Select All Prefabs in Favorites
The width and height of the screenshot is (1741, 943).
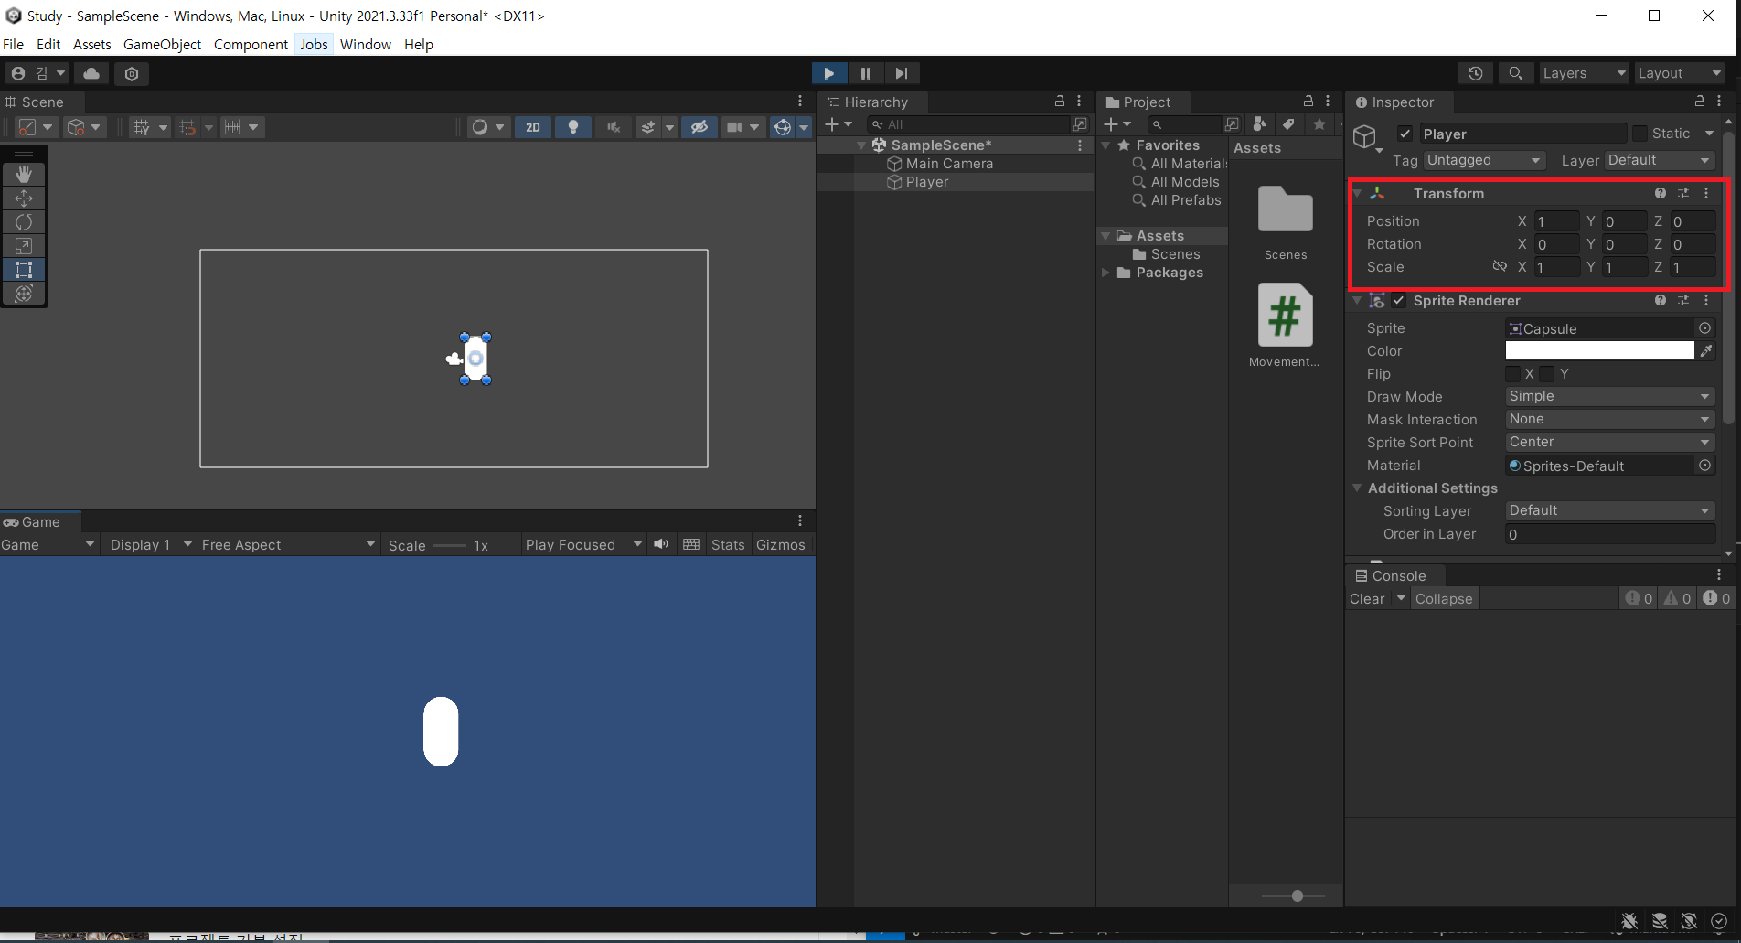coord(1186,200)
